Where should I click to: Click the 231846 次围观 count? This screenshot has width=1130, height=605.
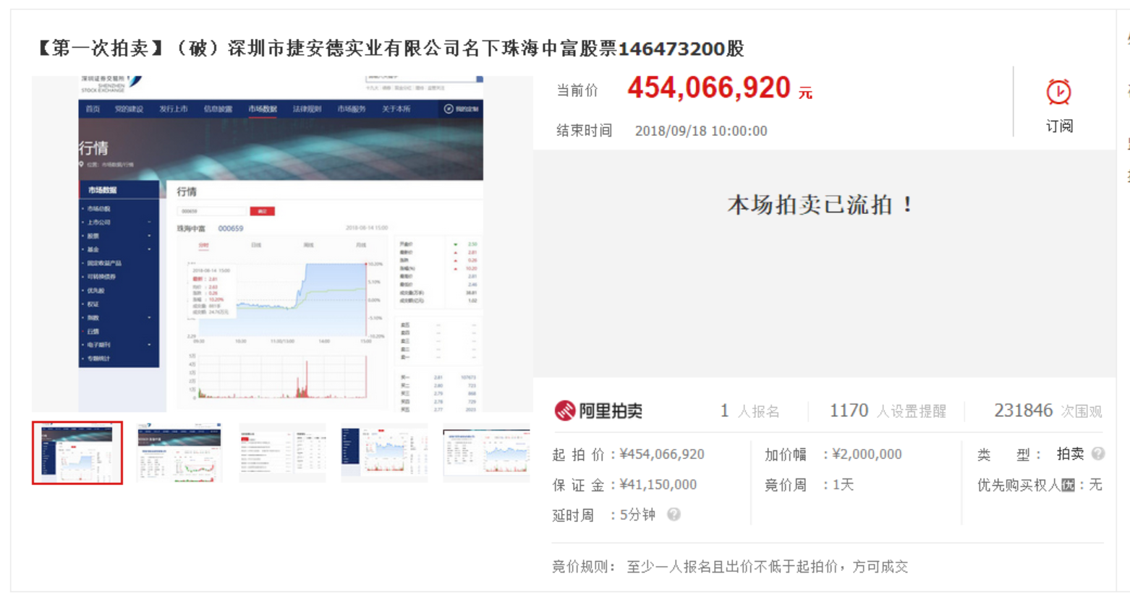coord(1048,411)
